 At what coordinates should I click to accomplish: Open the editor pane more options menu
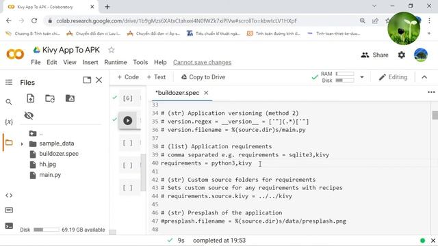coord(431,92)
